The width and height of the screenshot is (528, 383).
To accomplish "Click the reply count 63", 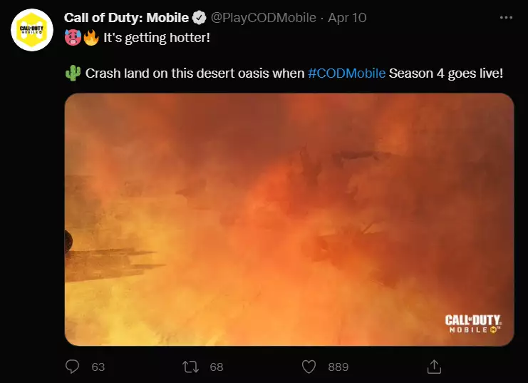I will click(x=98, y=367).
